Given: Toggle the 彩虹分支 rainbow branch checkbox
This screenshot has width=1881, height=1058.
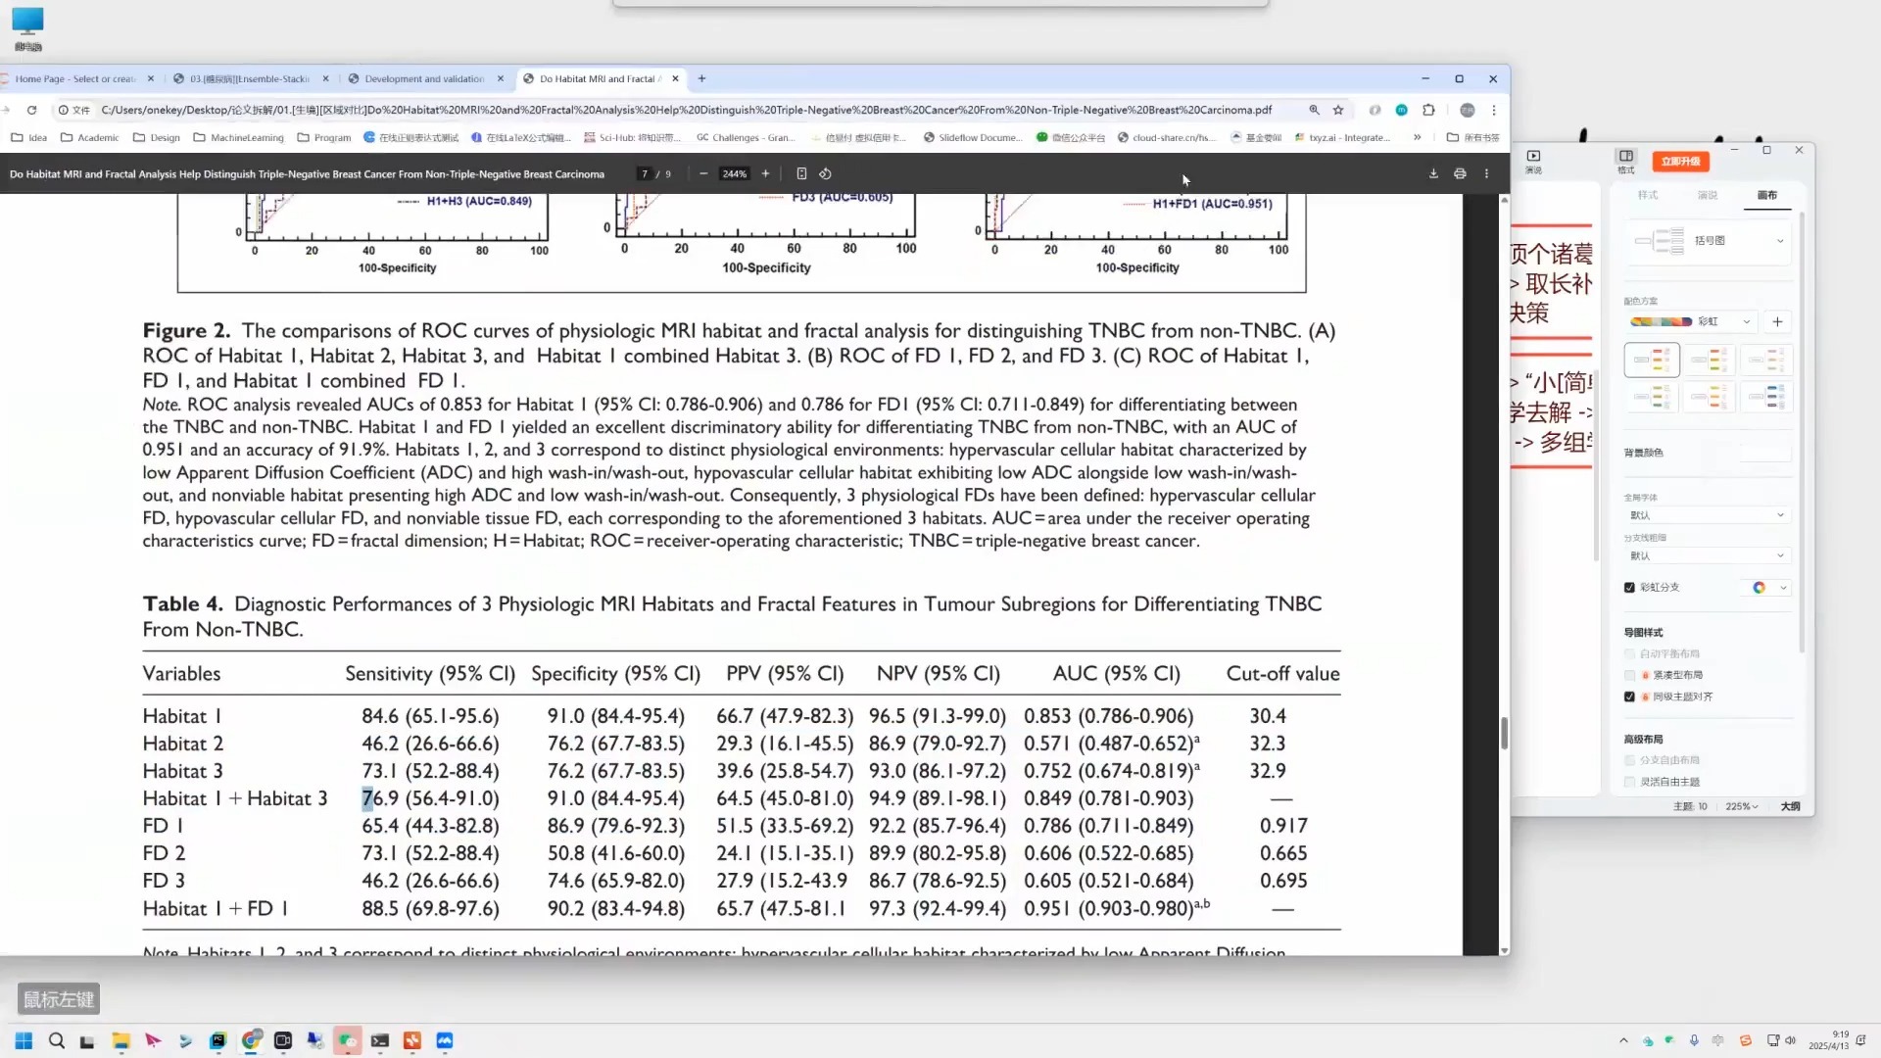Looking at the screenshot, I should (1629, 588).
